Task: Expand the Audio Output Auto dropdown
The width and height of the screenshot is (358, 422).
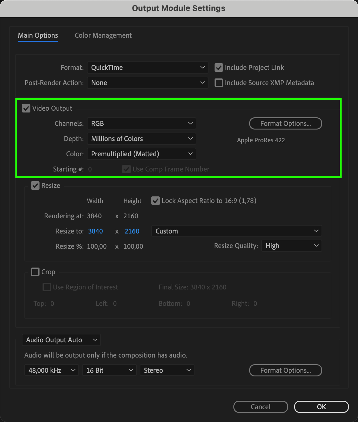Action: point(61,340)
